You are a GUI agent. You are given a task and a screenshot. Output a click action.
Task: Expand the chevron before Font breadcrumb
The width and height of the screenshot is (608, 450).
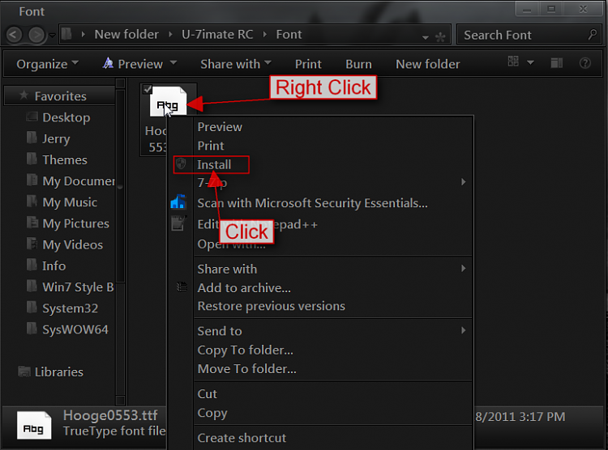[265, 35]
